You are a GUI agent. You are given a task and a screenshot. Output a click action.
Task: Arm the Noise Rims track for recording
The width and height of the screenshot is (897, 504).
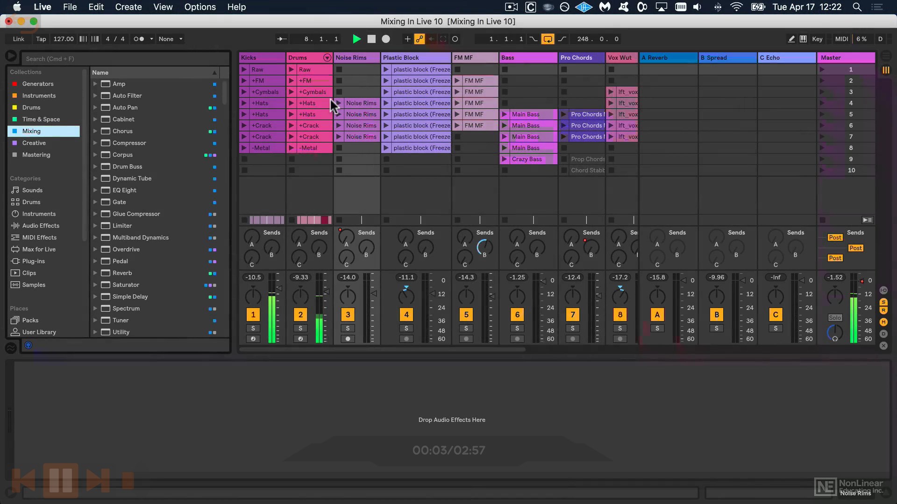[348, 339]
